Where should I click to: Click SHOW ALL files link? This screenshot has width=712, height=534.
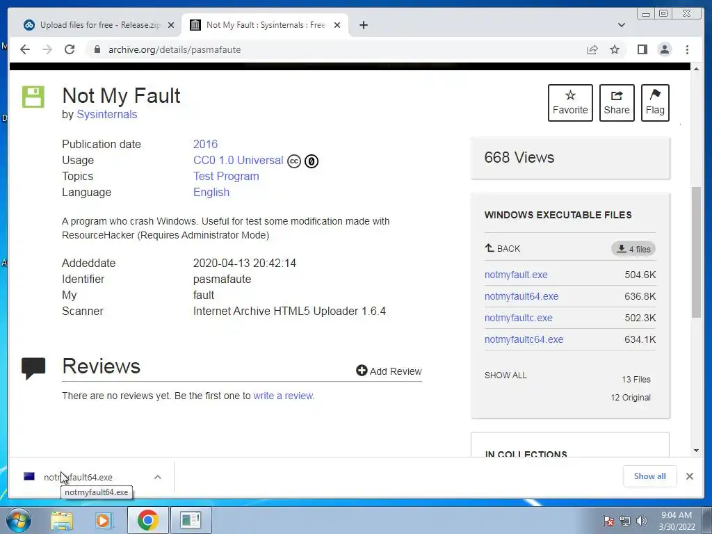(505, 375)
